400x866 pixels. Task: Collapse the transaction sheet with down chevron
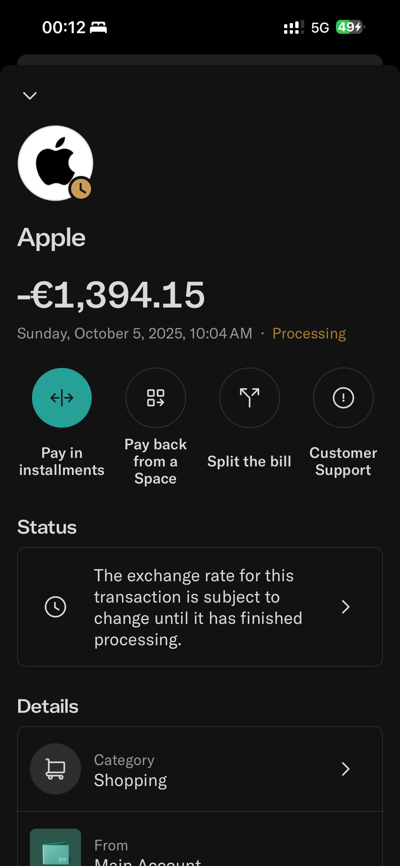pos(30,96)
